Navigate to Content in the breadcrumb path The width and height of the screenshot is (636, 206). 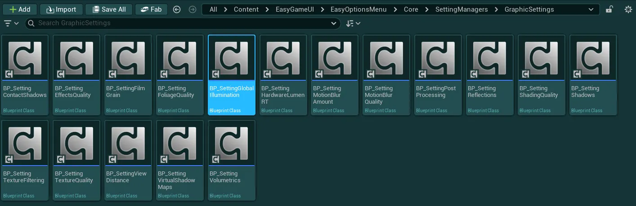click(x=246, y=9)
